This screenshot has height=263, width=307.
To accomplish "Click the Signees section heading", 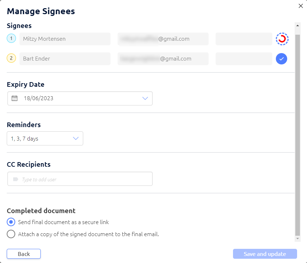I will pyautogui.click(x=19, y=25).
